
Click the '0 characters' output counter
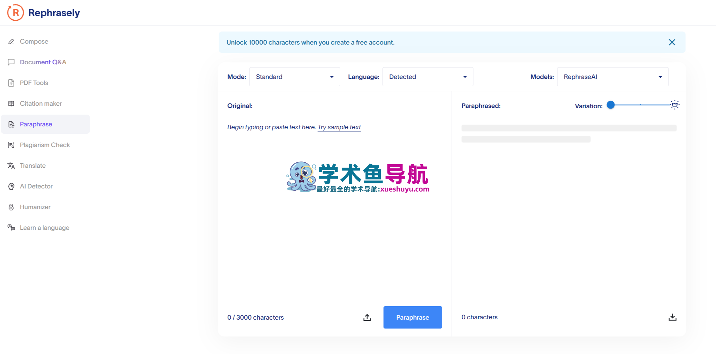(480, 317)
